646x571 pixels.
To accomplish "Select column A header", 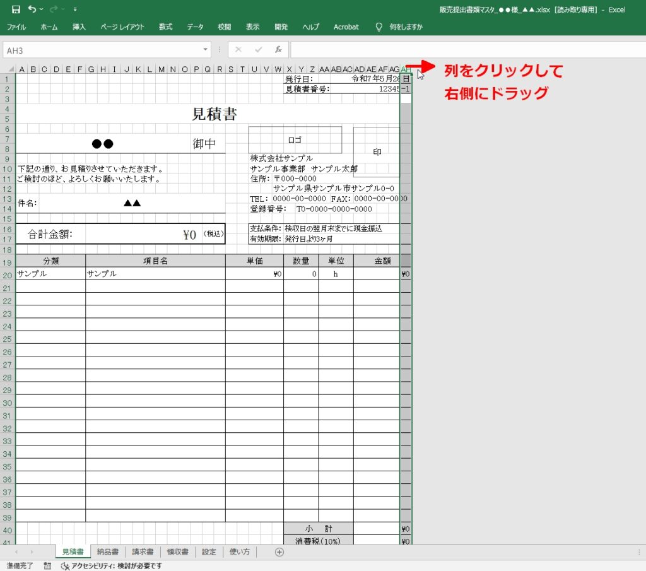I will click(x=22, y=69).
